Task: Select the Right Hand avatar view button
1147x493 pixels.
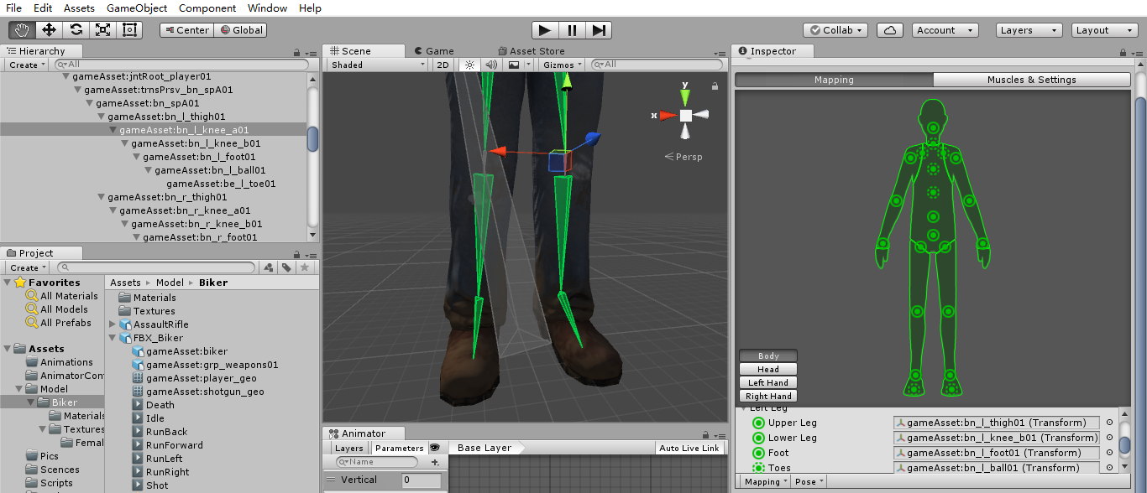Action: tap(768, 396)
